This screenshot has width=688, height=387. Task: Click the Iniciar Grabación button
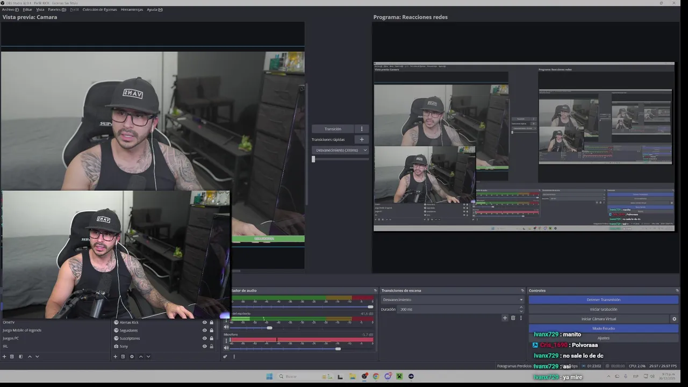pos(604,309)
